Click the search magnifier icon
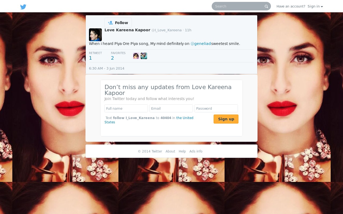This screenshot has height=214, width=343. [x=266, y=6]
